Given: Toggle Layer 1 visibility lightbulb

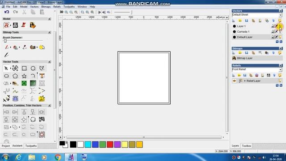Looking at the screenshot, I should 280,26.
